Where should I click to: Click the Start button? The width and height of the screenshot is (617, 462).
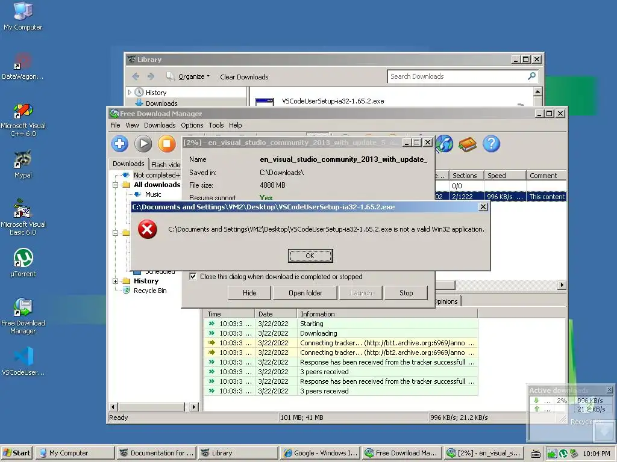17,453
